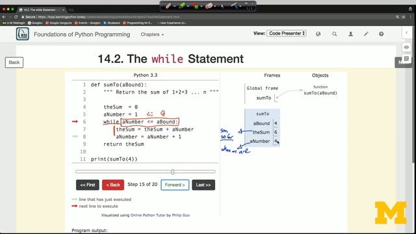
Task: Open the Events - Google+ bookmark
Action: pos(88,23)
